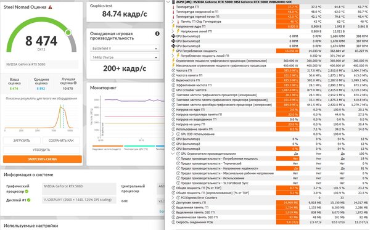
Task: Click the info icon next to Ожидаемая игровая производительность
Action: click(x=157, y=34)
